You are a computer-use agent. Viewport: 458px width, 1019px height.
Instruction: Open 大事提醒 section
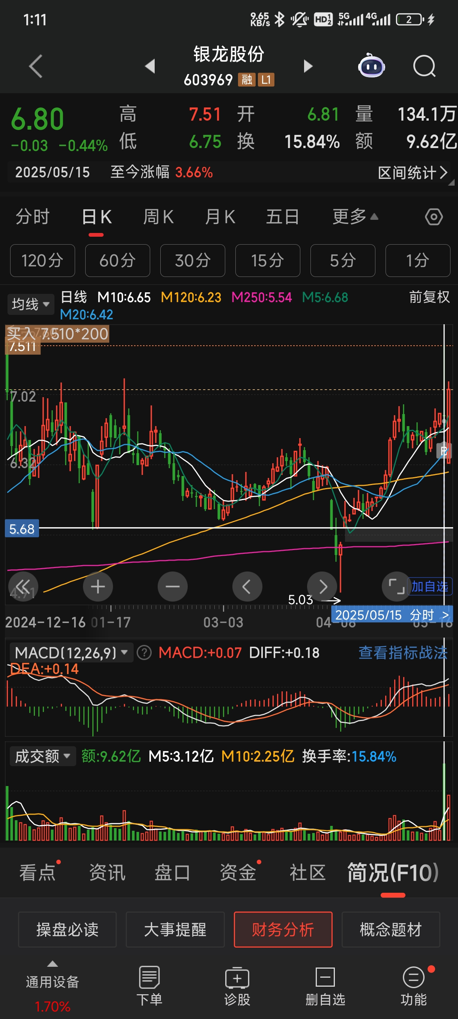tap(175, 930)
